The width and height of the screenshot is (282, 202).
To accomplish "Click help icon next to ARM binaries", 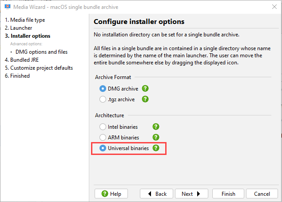I will point(156,137).
